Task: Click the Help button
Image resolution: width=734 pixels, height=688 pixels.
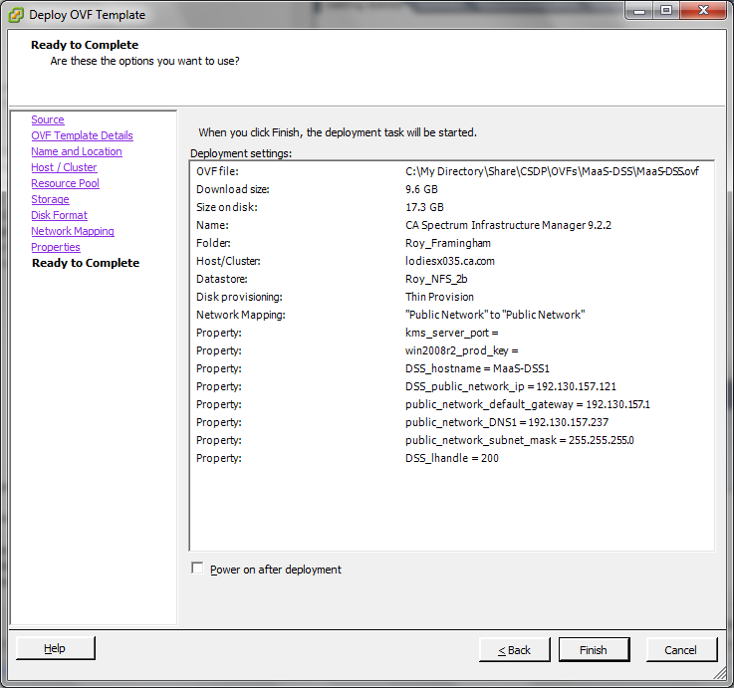Action: (x=55, y=648)
